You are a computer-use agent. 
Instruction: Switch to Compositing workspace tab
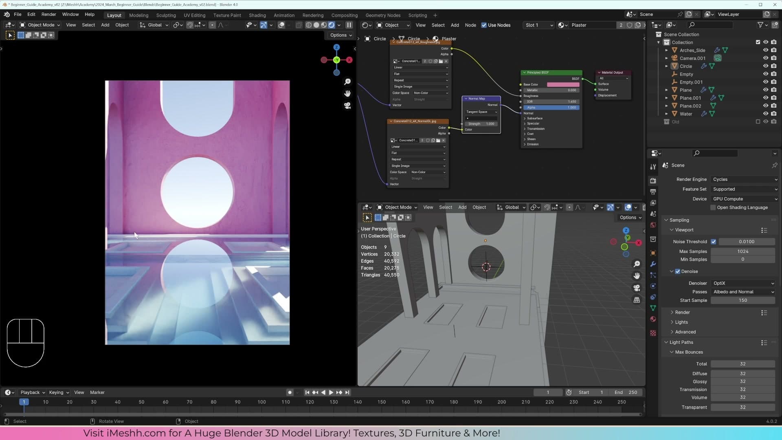[344, 15]
